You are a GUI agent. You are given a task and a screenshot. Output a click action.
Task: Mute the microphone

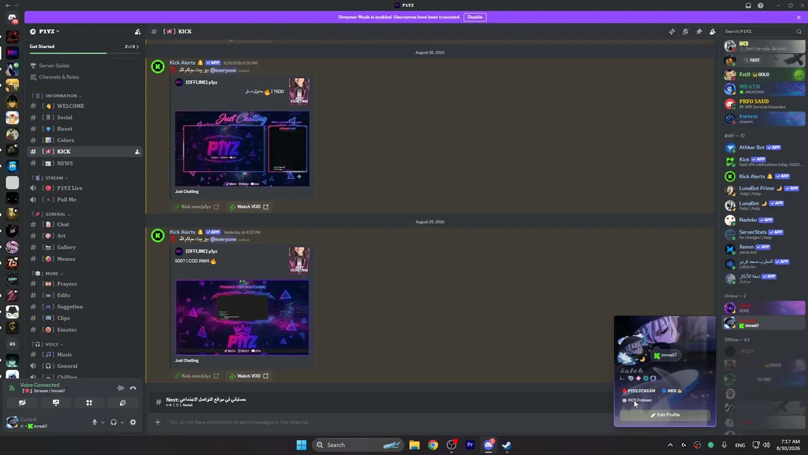[x=95, y=422]
